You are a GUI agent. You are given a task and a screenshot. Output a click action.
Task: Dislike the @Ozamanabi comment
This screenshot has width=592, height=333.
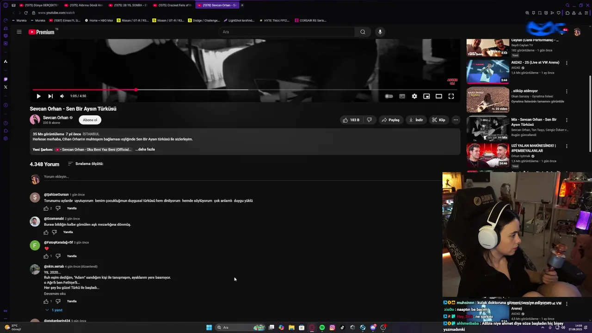pyautogui.click(x=55, y=232)
